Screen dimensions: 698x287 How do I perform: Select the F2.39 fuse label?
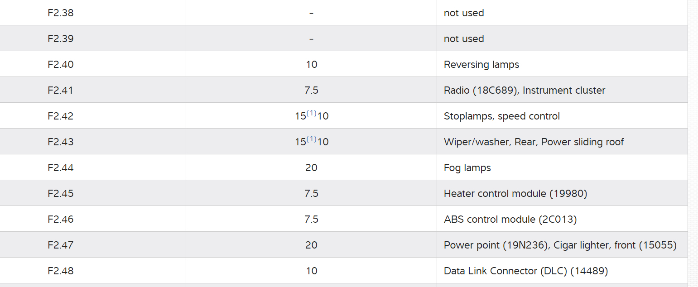pos(60,38)
